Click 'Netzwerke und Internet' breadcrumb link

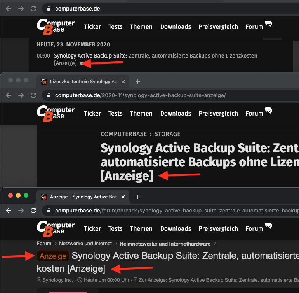point(85,244)
